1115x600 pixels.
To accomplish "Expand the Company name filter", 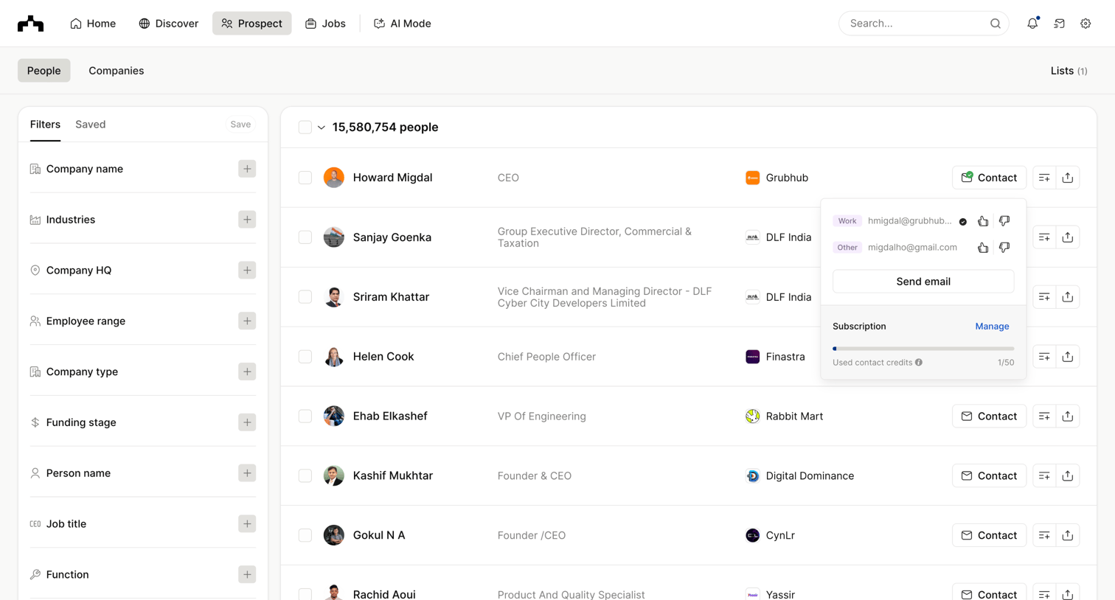I will [247, 169].
